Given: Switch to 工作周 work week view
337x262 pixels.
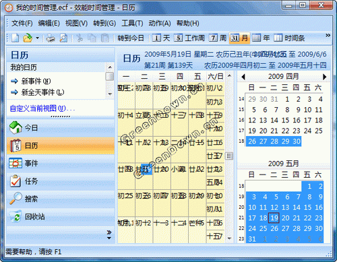Looking at the screenshot, I should [189, 38].
